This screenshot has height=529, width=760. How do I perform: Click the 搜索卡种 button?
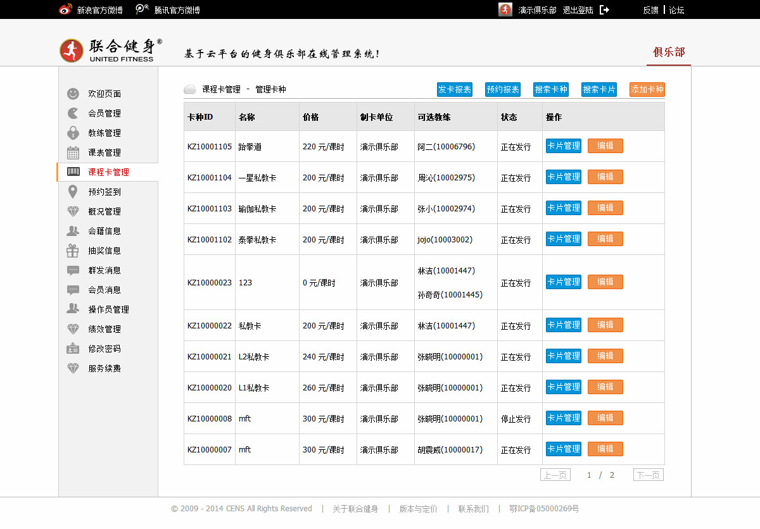(x=551, y=90)
